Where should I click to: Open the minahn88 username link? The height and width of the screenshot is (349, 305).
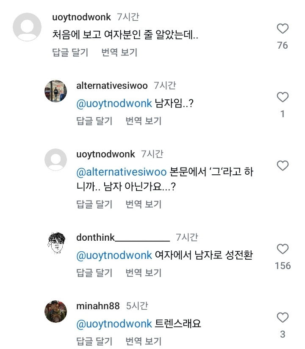point(98,305)
